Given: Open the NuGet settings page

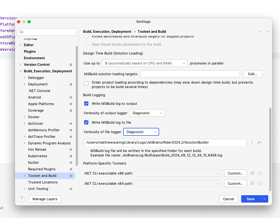Looking at the screenshot, I should coord(33,162).
